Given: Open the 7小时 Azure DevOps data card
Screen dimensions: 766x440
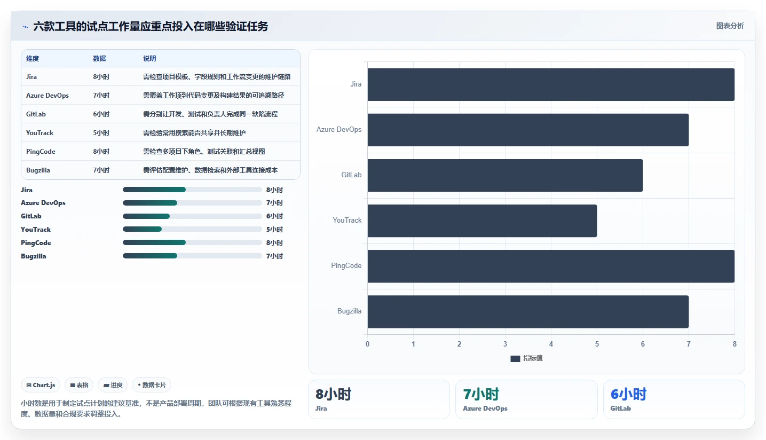Looking at the screenshot, I should point(526,399).
